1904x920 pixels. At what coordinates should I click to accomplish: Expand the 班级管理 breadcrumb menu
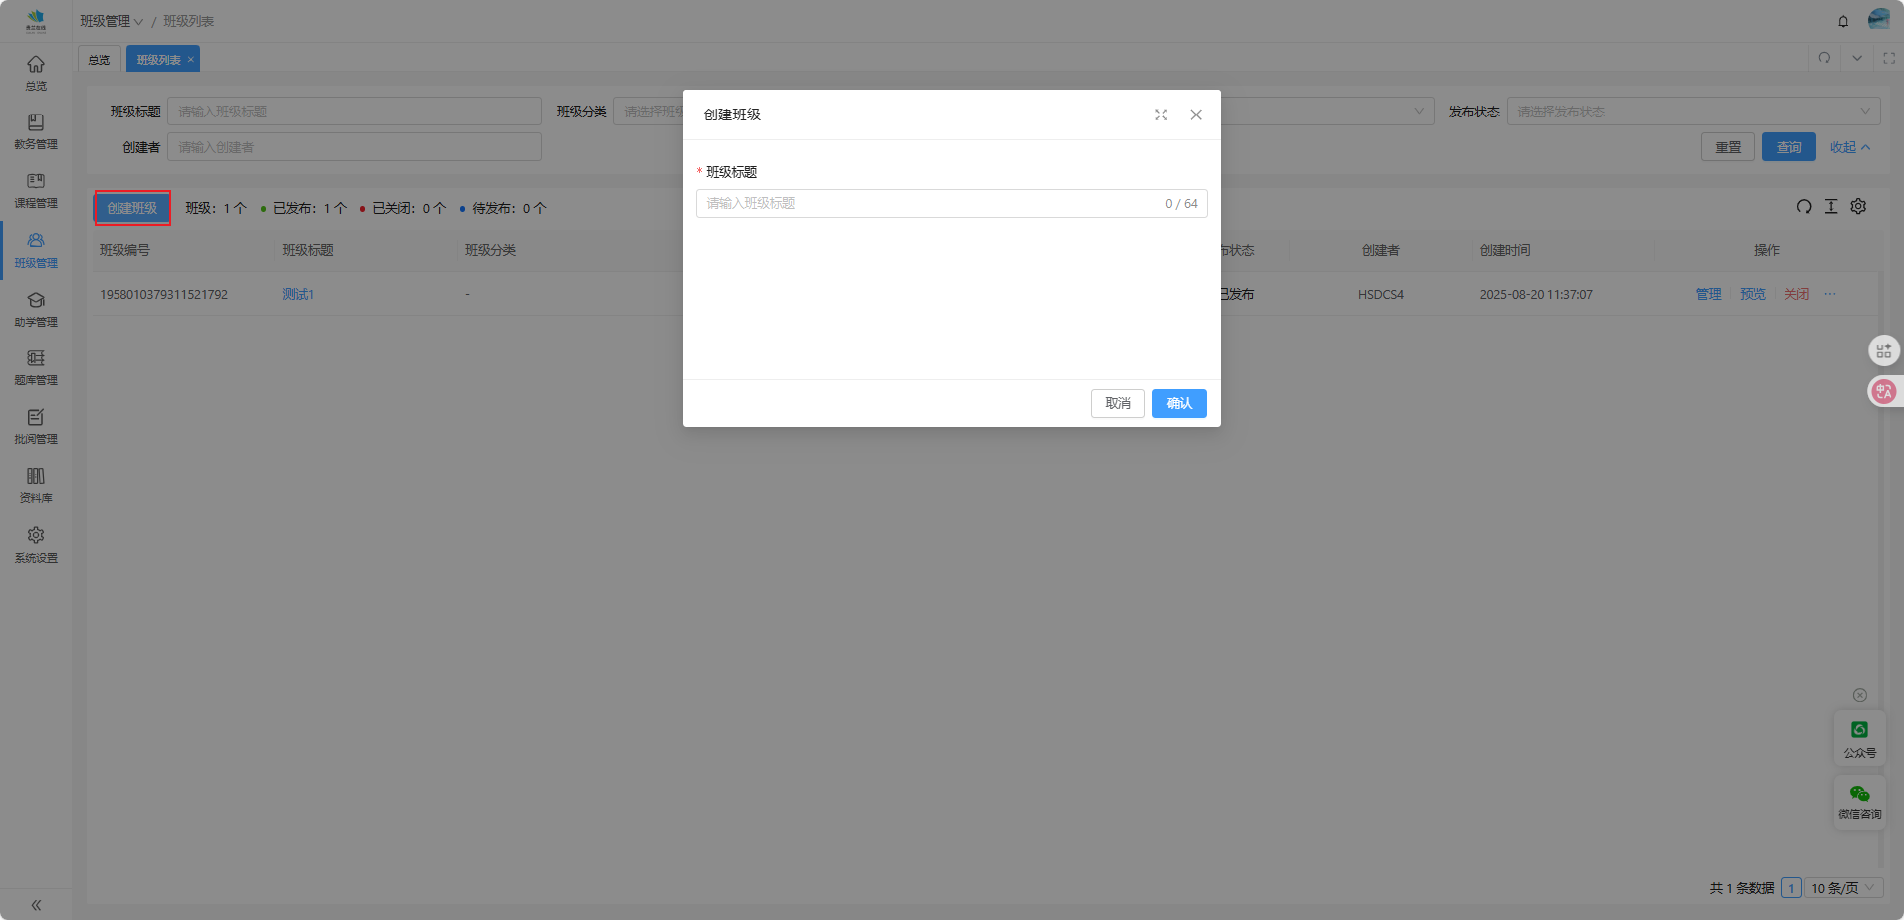click(x=112, y=21)
